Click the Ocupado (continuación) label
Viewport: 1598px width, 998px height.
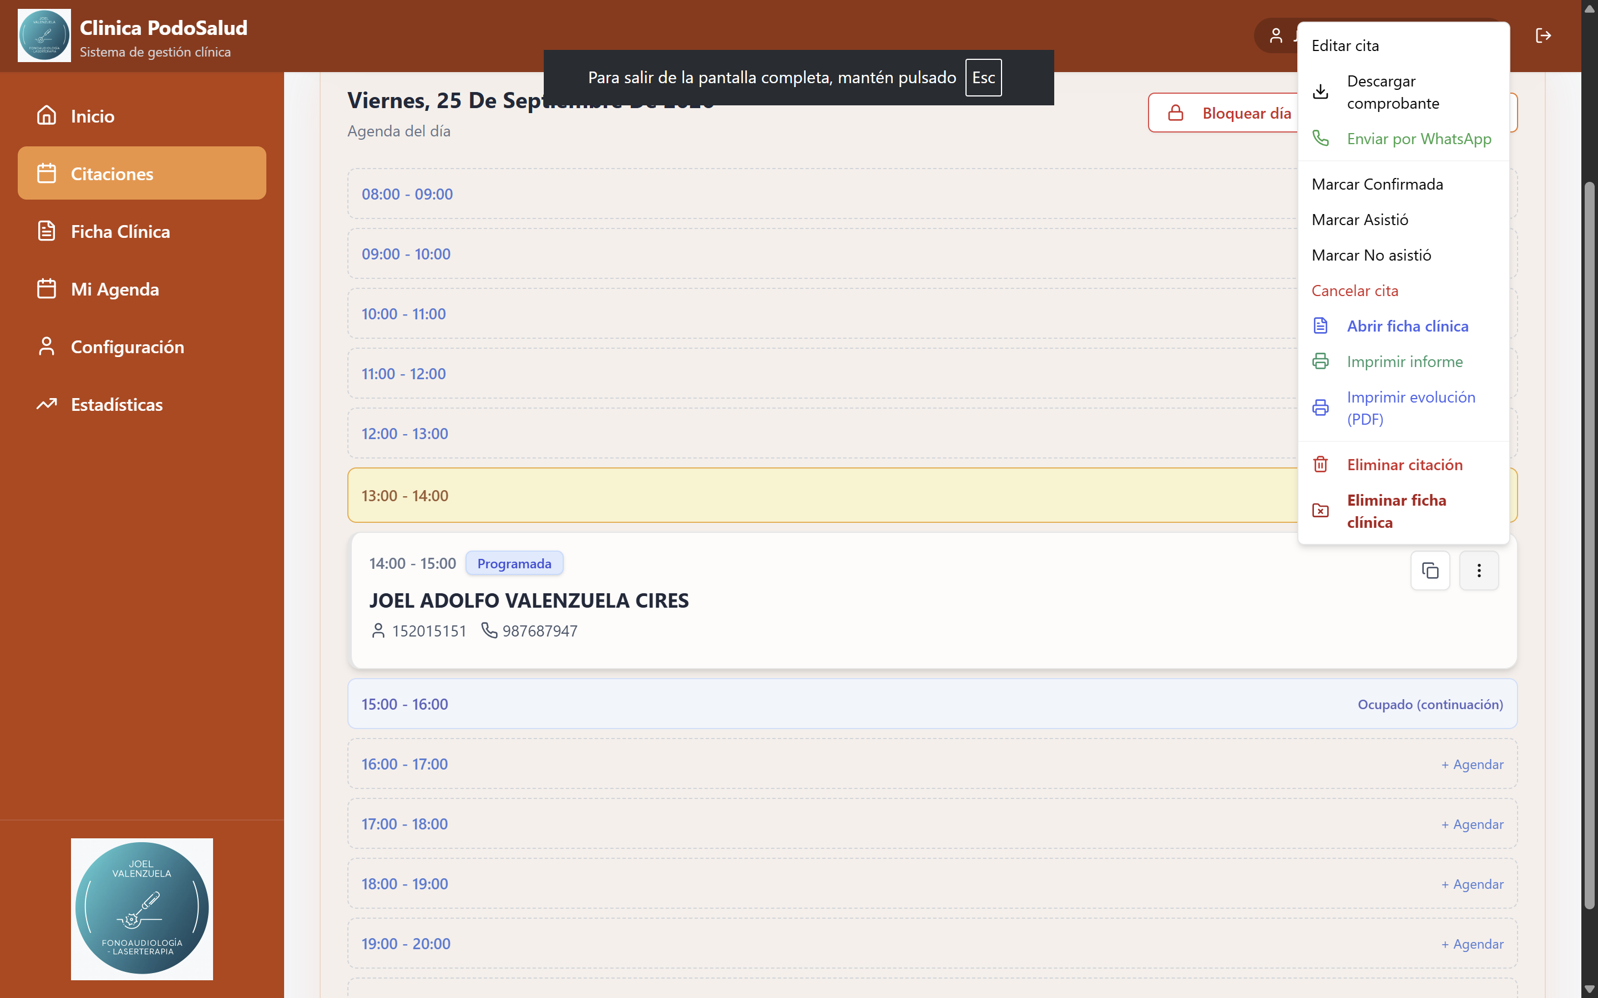tap(1430, 704)
